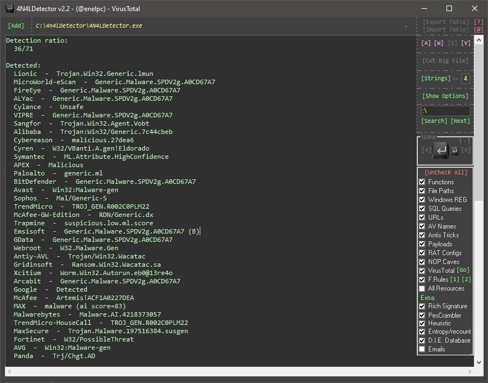The image size is (488, 383).
Task: Click the Panda Trj/Chgt.AD line
Action: pos(54,356)
